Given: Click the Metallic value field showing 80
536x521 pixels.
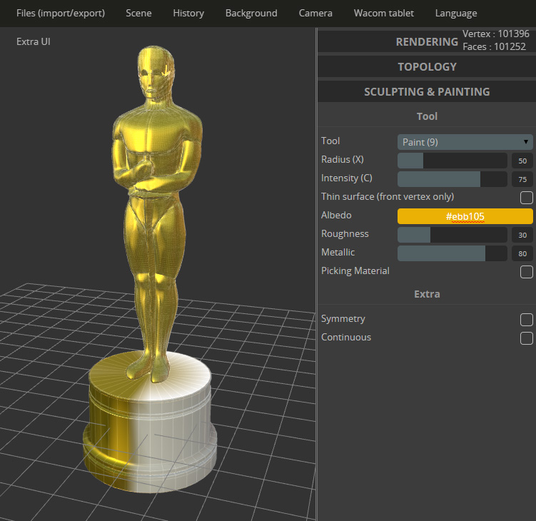Looking at the screenshot, I should pyautogui.click(x=522, y=253).
